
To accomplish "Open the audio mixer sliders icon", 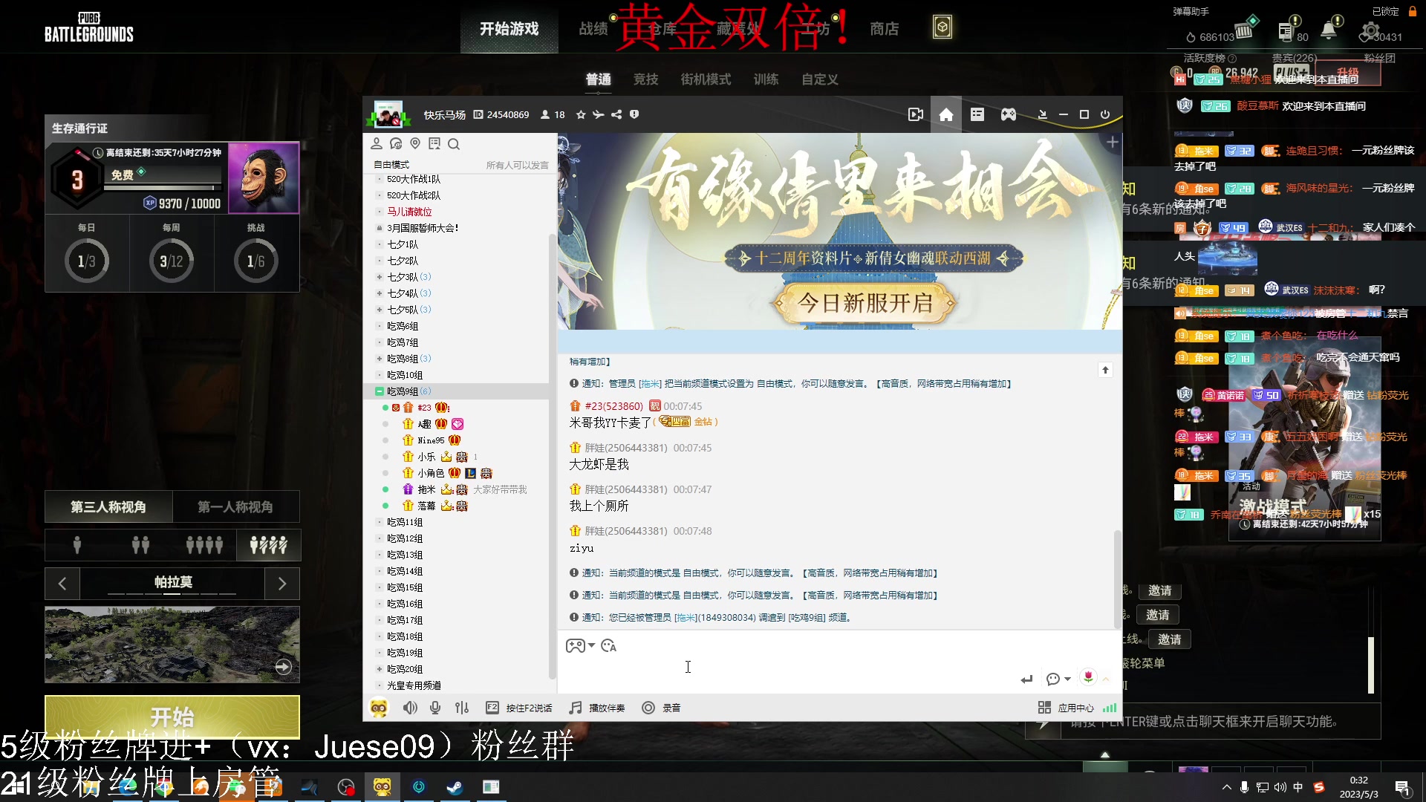I will pyautogui.click(x=462, y=708).
